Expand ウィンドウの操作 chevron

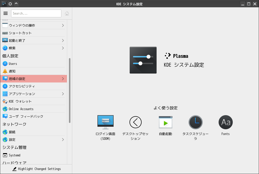click(x=63, y=25)
